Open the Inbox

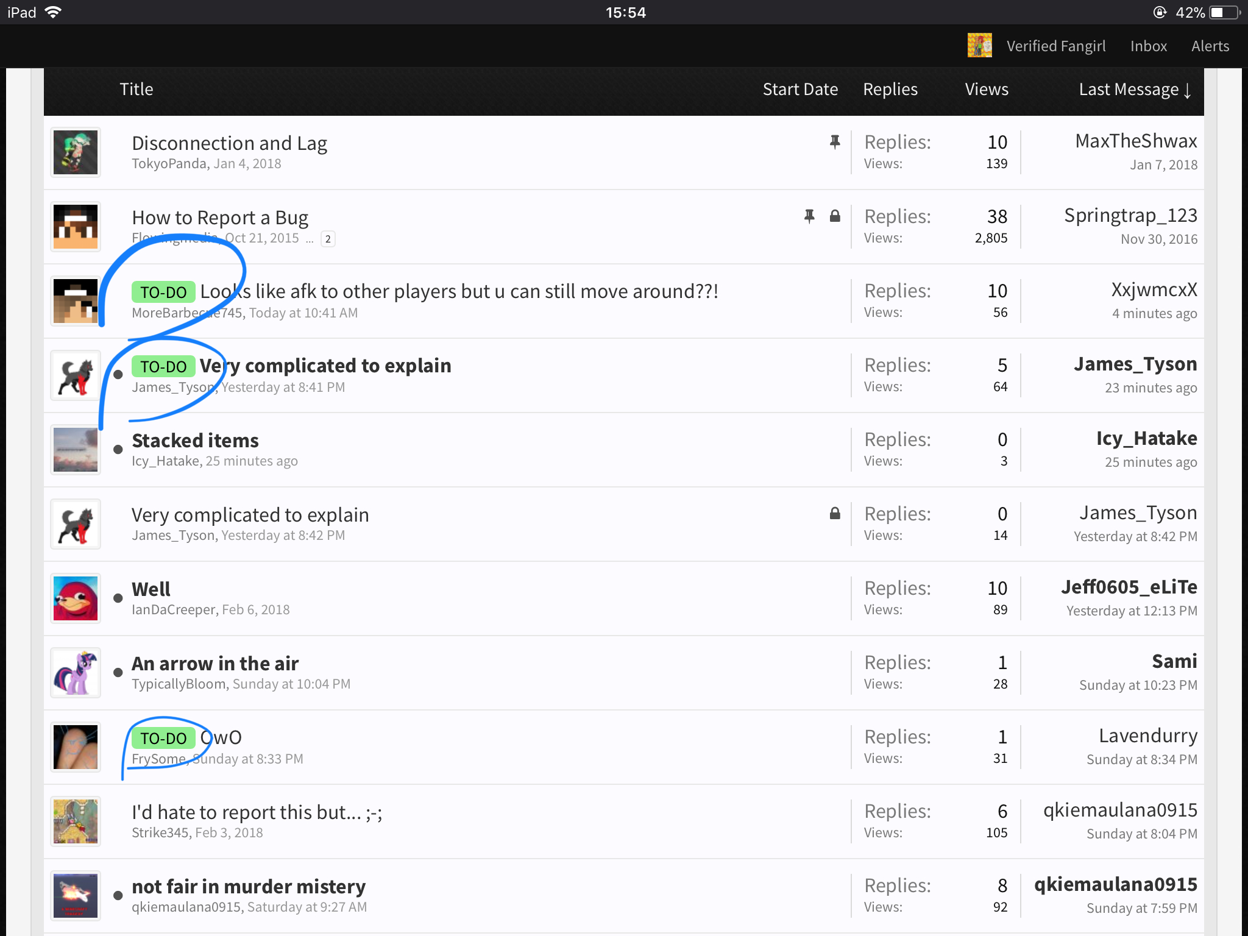pyautogui.click(x=1149, y=46)
